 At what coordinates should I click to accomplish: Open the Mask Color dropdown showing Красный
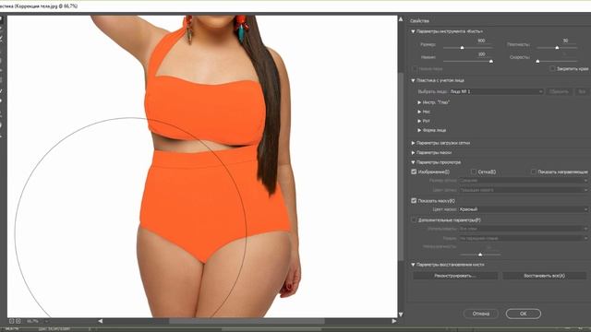(x=524, y=209)
